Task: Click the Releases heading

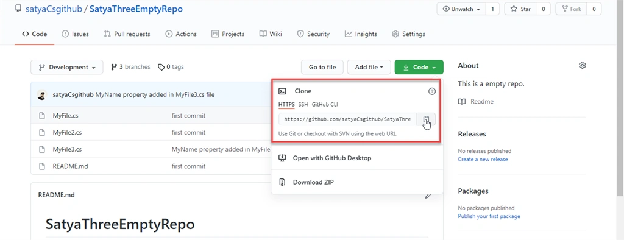Action: click(472, 134)
